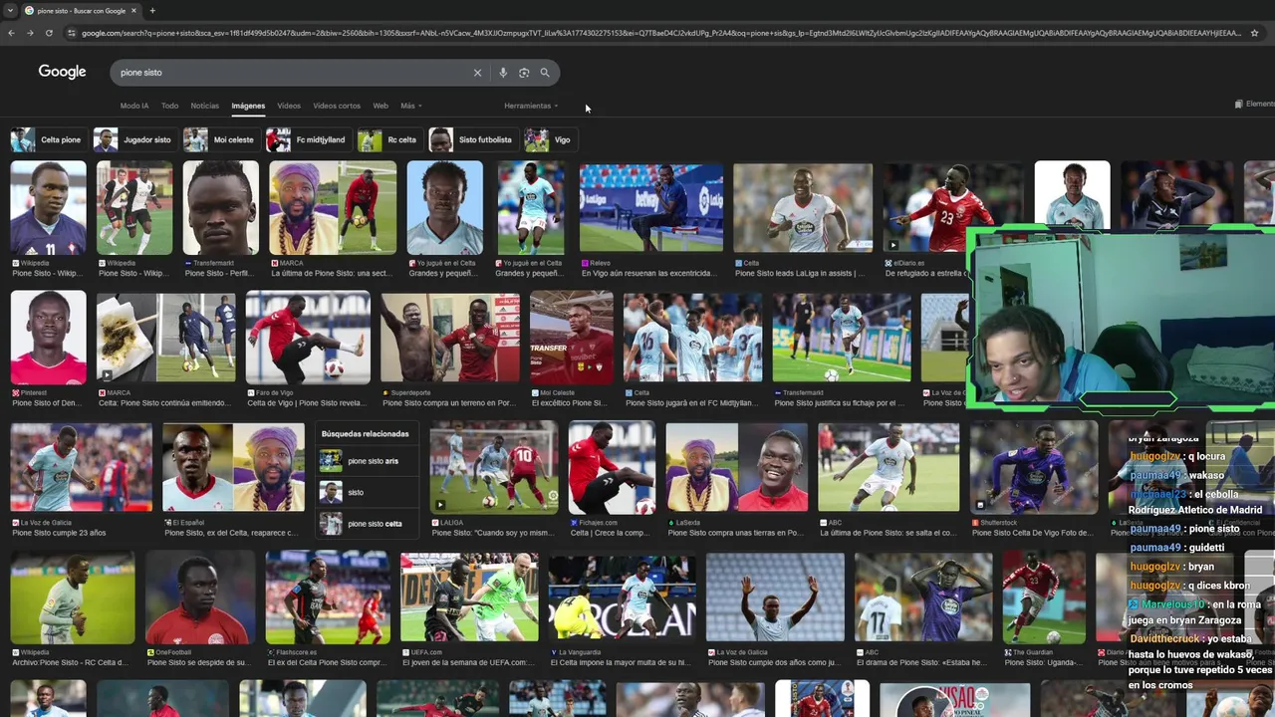
Task: Filter by the 'Vigo' chip
Action: [549, 139]
